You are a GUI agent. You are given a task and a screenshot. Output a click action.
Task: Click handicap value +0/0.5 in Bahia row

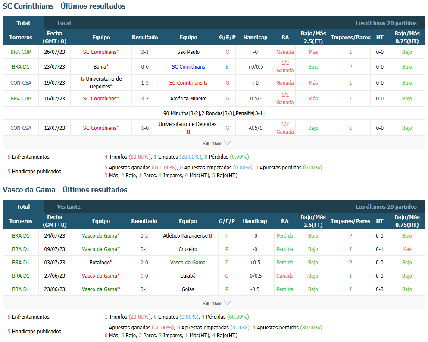pos(255,67)
